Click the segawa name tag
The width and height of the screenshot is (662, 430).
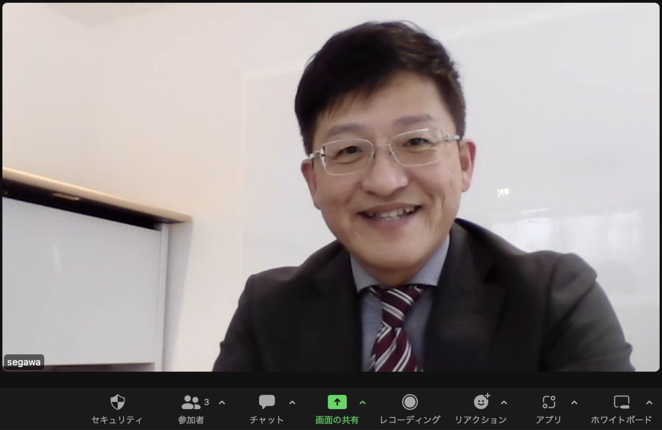tap(24, 363)
